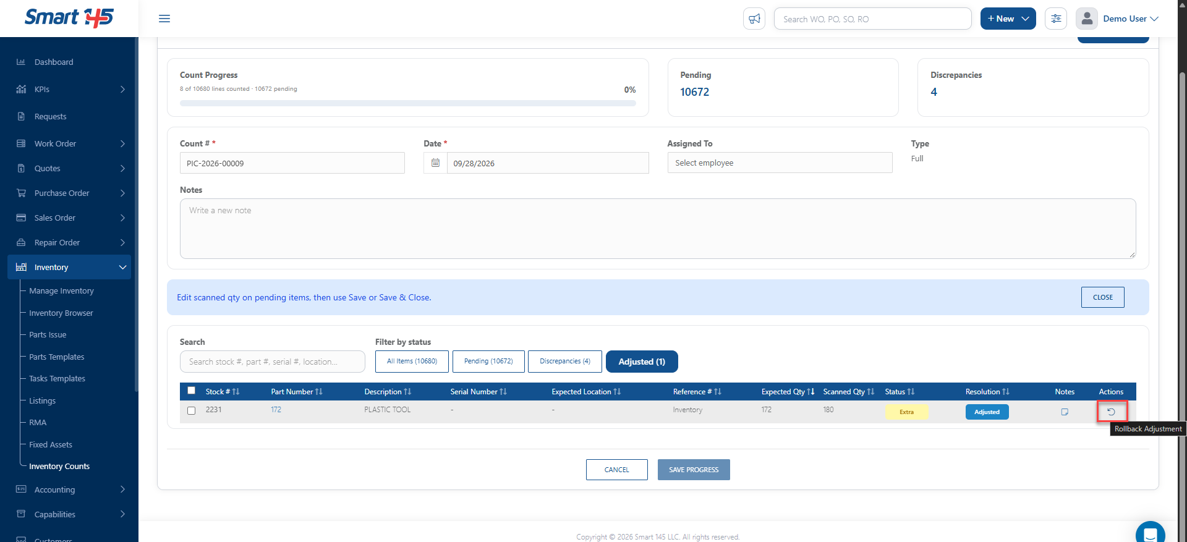Filter by Pending (10672) status
1187x542 pixels.
488,362
